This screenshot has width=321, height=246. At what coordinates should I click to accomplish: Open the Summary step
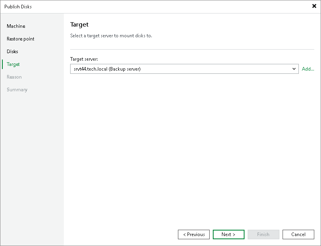pos(17,90)
